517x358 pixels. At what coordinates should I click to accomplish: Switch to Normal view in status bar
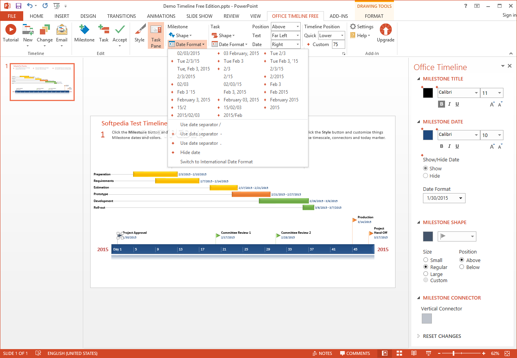tap(385, 353)
